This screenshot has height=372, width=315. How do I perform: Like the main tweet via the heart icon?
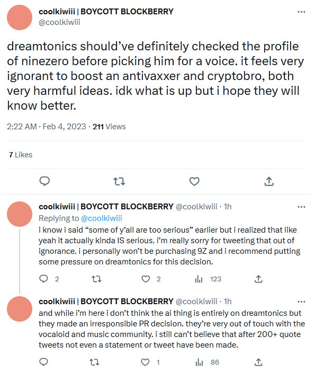click(x=194, y=181)
